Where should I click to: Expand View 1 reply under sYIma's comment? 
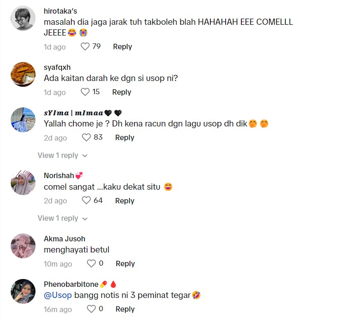click(63, 155)
